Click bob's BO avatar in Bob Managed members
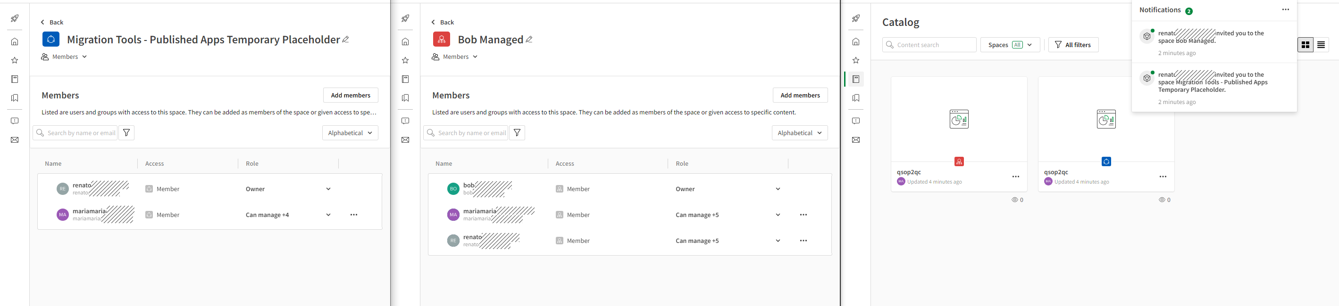The image size is (1339, 306). click(x=453, y=189)
